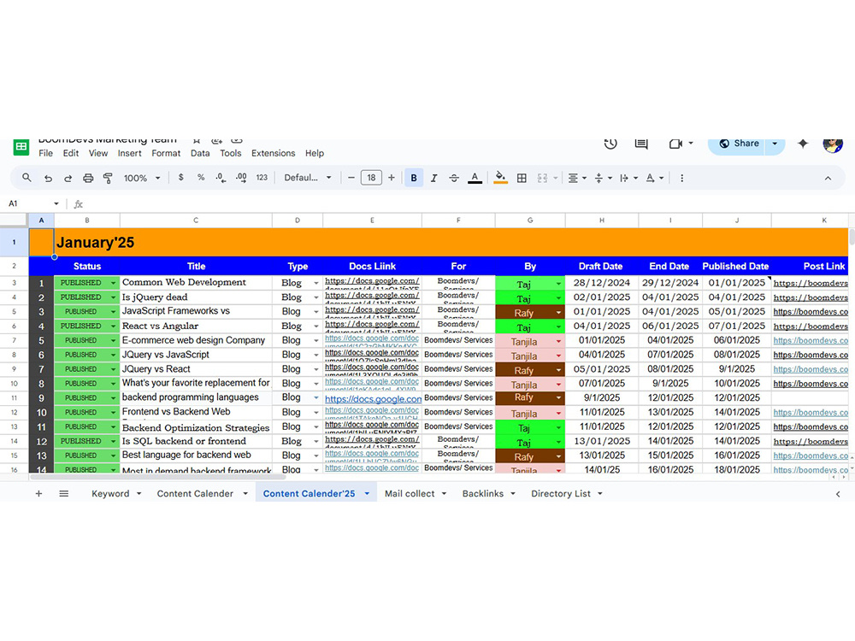The image size is (855, 641).
Task: Open more number formats (123)
Action: coord(262,178)
